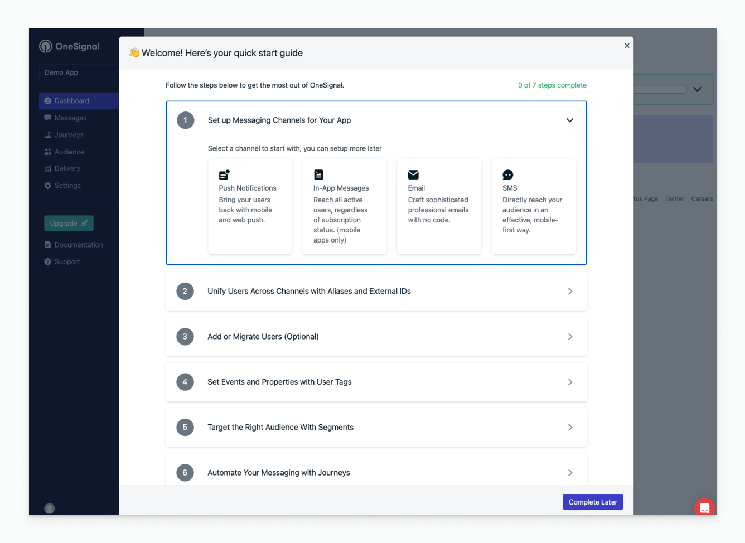The width and height of the screenshot is (745, 543).
Task: Click the Audience people icon in sidebar
Action: coord(48,152)
